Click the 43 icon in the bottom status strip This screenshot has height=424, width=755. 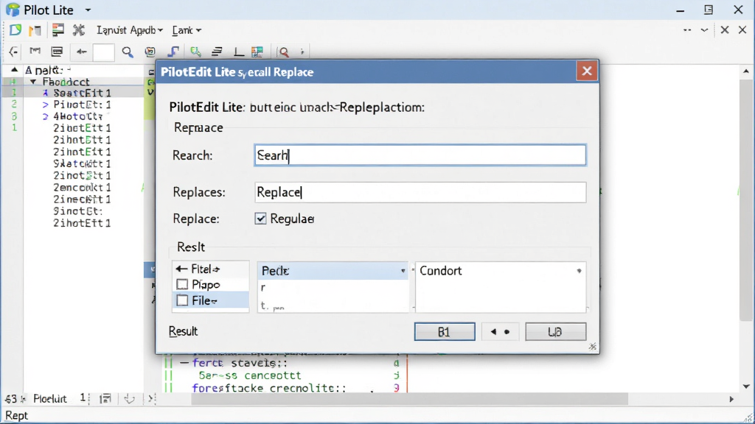click(10, 399)
